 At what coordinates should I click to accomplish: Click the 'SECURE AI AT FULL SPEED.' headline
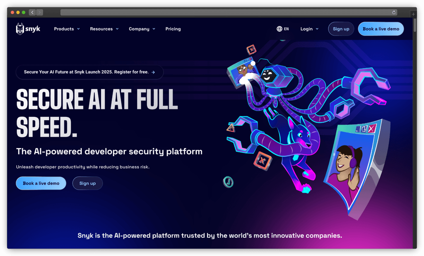[97, 113]
